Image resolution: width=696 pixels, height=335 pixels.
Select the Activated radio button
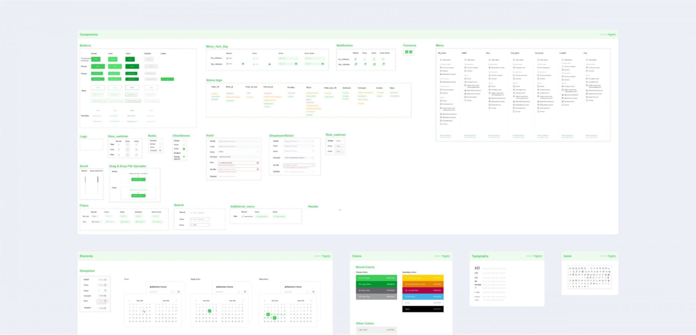tap(160, 151)
